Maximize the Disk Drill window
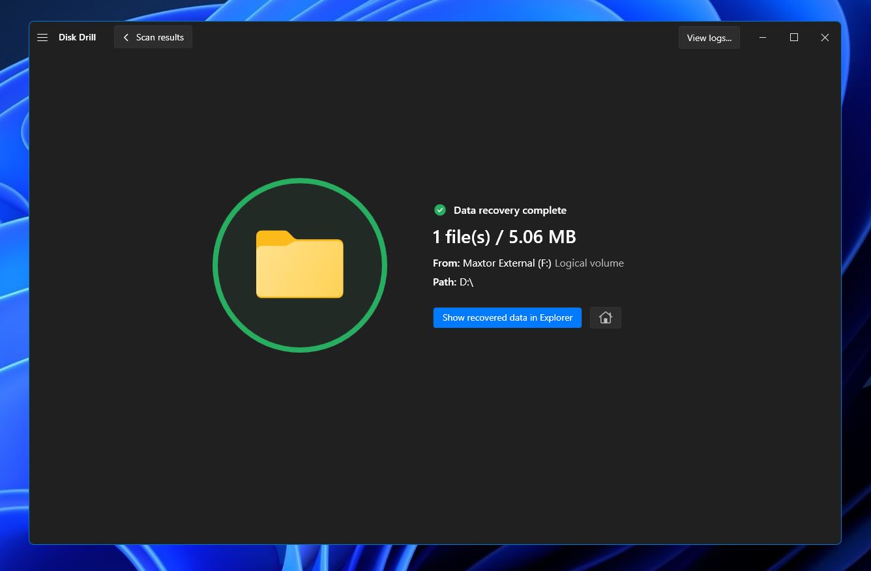This screenshot has height=571, width=871. click(x=794, y=38)
